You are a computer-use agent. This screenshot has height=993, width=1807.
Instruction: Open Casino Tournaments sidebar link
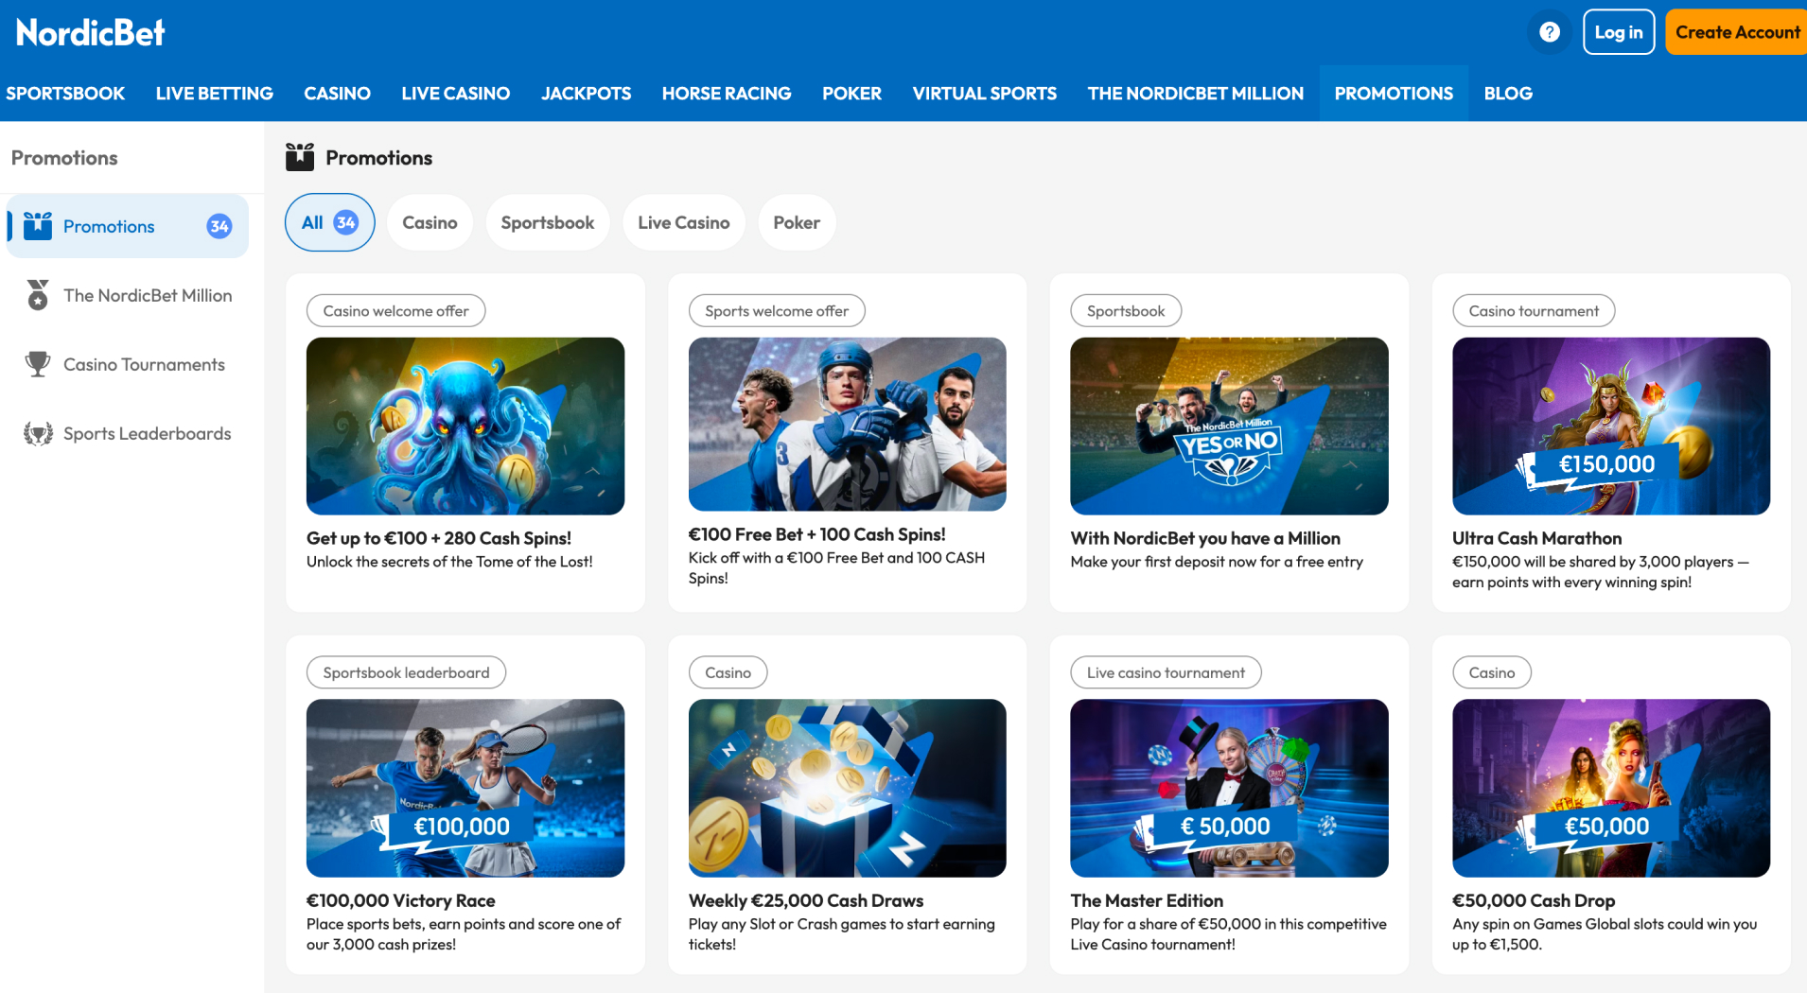tap(128, 364)
